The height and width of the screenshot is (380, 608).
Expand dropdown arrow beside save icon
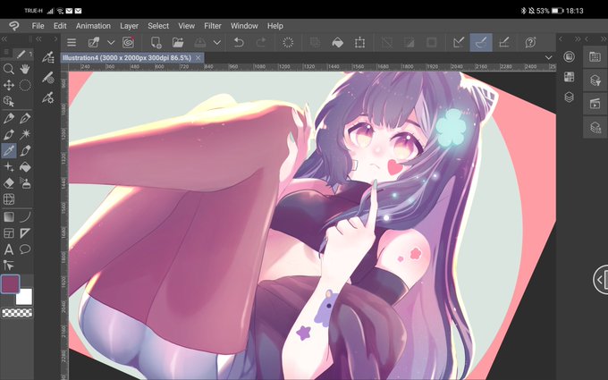(217, 43)
